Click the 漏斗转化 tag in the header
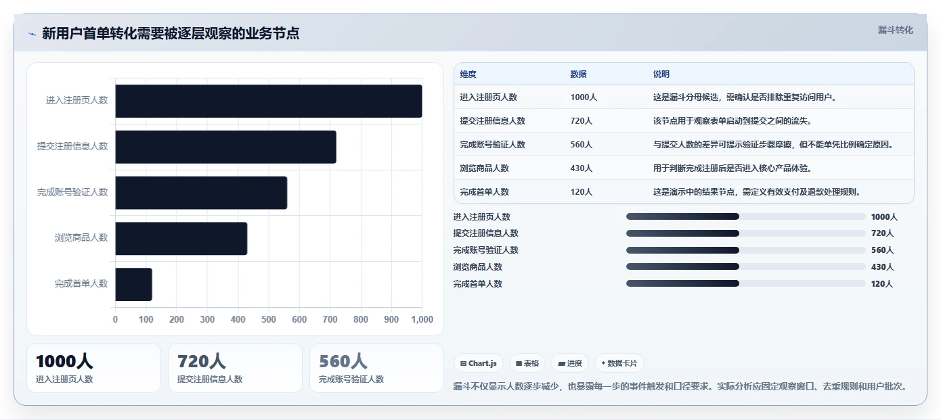The height and width of the screenshot is (420, 941). pyautogui.click(x=895, y=30)
